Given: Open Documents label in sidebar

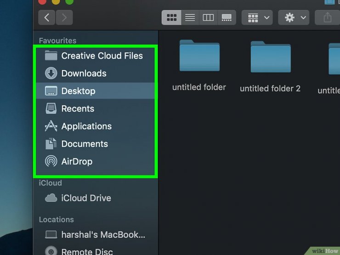Looking at the screenshot, I should [85, 144].
